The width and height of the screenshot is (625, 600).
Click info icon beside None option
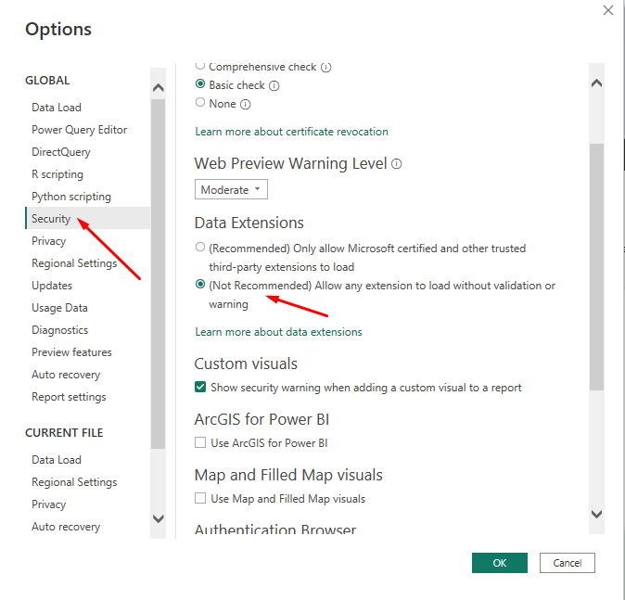click(x=246, y=104)
